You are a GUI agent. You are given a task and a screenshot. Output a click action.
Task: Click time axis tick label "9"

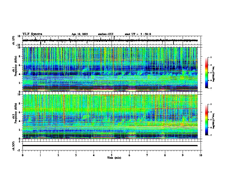pos(183,155)
